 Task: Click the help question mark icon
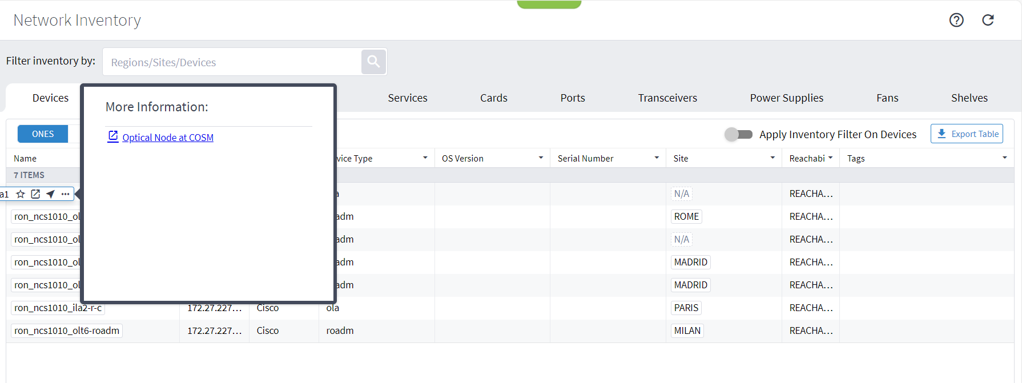point(956,21)
